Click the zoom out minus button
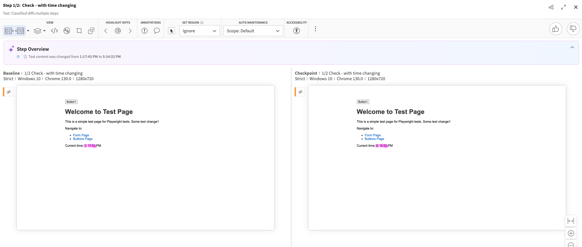Screen dimensions: 582x247 coord(571,244)
